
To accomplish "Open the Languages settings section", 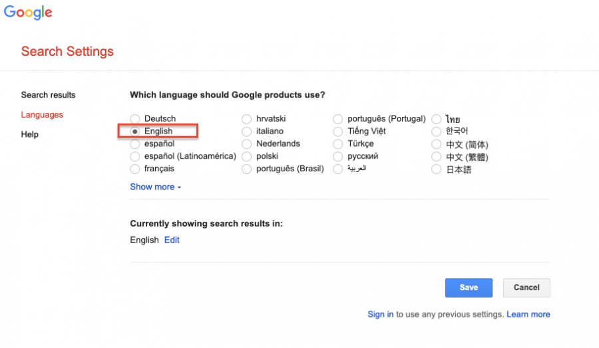I will click(42, 115).
